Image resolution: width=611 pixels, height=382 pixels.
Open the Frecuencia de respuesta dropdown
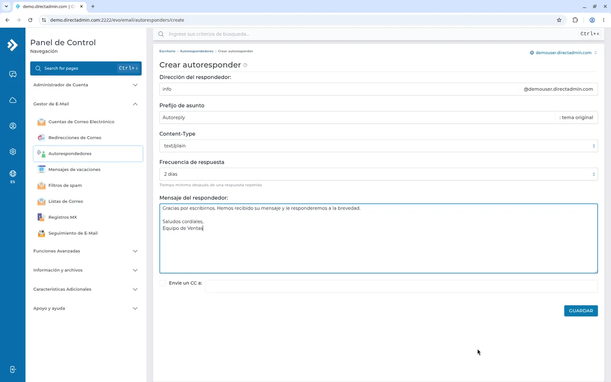pos(379,174)
